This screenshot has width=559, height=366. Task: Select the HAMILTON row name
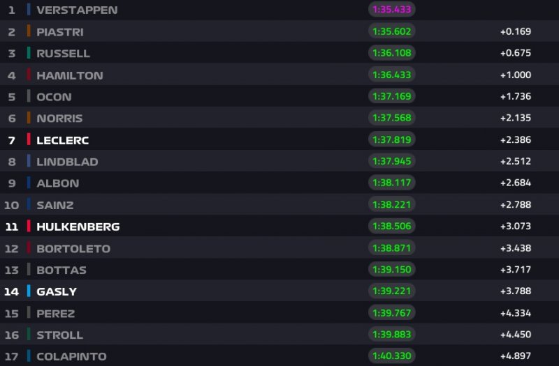coord(69,75)
